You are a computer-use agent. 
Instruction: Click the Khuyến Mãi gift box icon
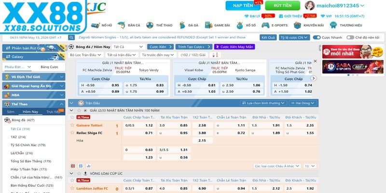(297, 25)
